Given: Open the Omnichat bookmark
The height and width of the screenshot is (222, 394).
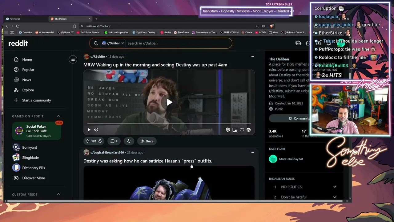Looking at the screenshot, I should point(26,32).
